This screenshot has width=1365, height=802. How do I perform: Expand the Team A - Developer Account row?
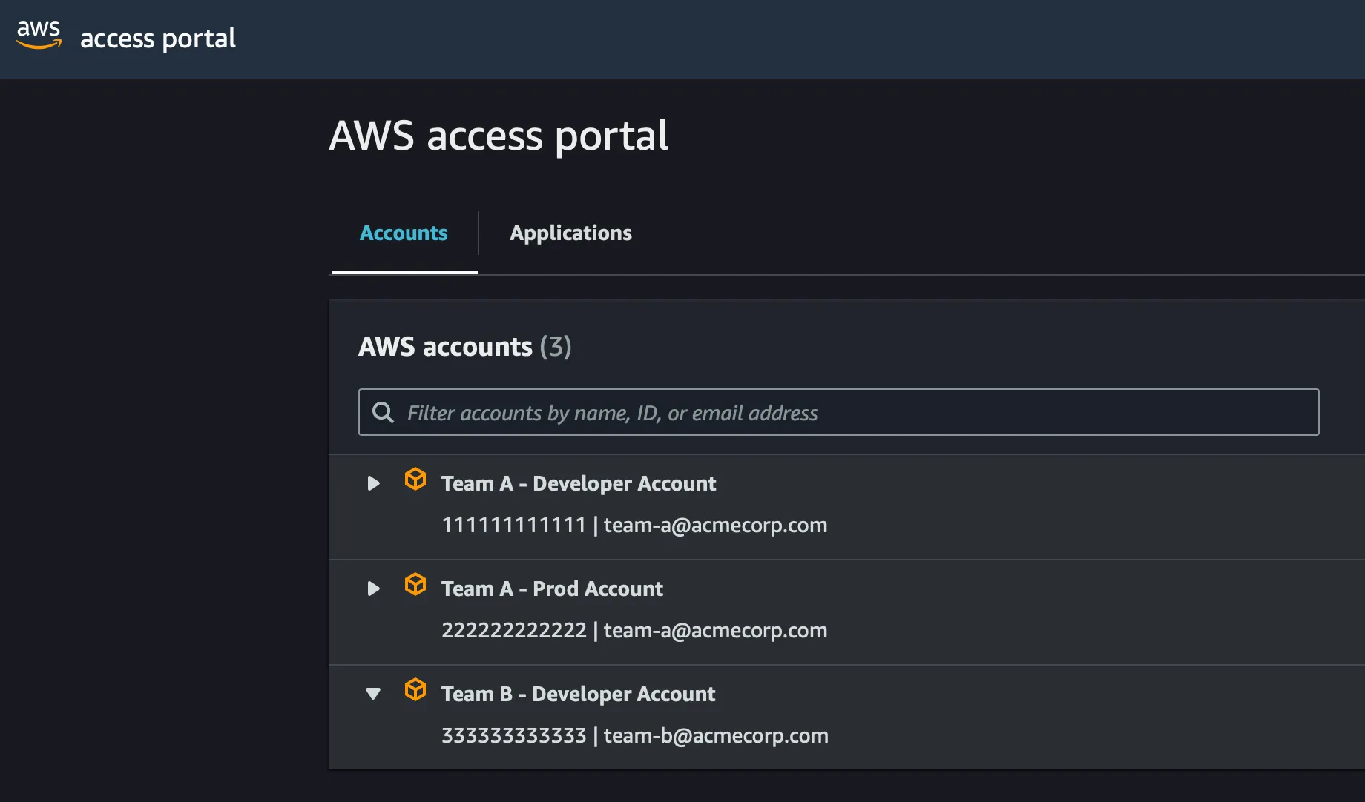tap(374, 484)
